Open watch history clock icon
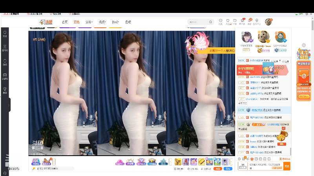This screenshot has height=176, width=314. (x=221, y=22)
